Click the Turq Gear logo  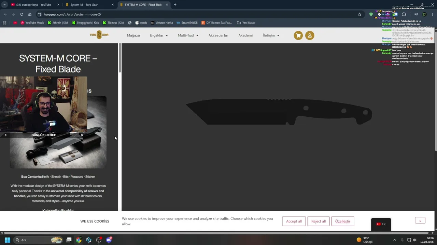[x=99, y=35]
